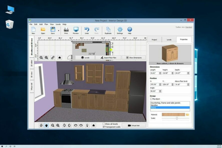Browse material with yellow folder icon
The width and height of the screenshot is (222, 148).
[x=188, y=114]
